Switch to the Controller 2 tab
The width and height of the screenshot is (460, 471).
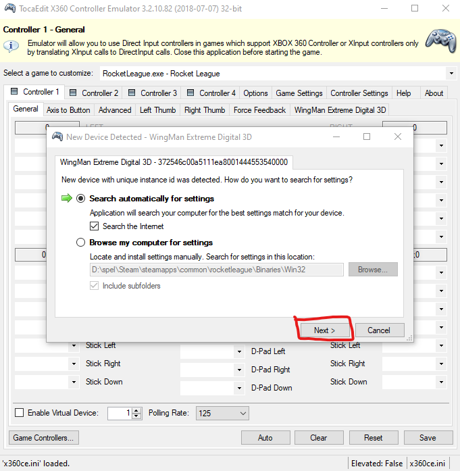[x=94, y=93]
